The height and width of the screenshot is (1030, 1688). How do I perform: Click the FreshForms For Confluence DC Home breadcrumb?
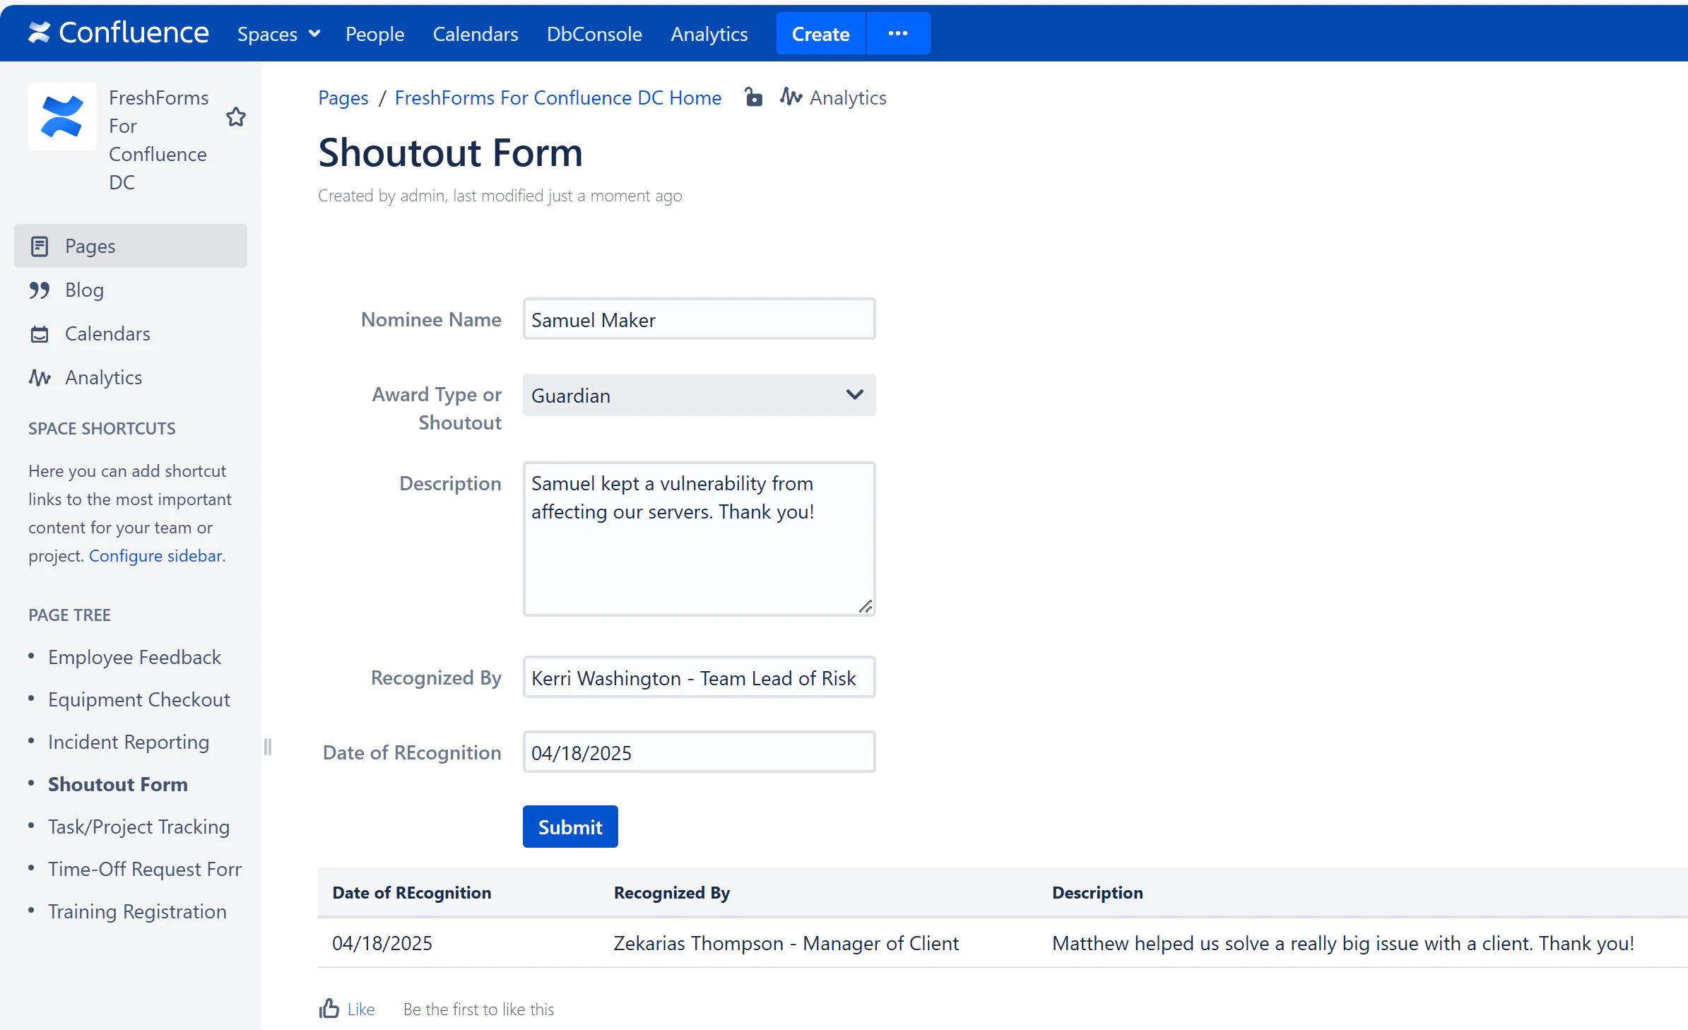pyautogui.click(x=557, y=97)
